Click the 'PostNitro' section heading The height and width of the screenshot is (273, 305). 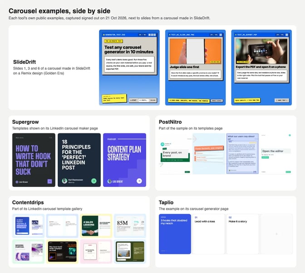coord(170,122)
